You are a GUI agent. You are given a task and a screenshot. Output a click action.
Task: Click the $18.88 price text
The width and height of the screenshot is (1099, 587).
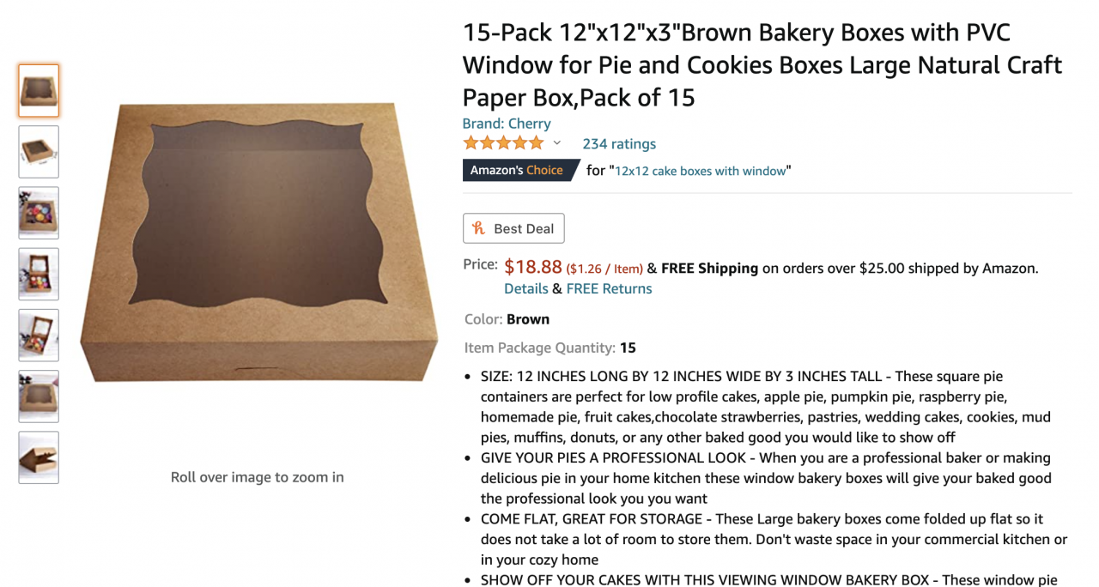[x=532, y=267]
